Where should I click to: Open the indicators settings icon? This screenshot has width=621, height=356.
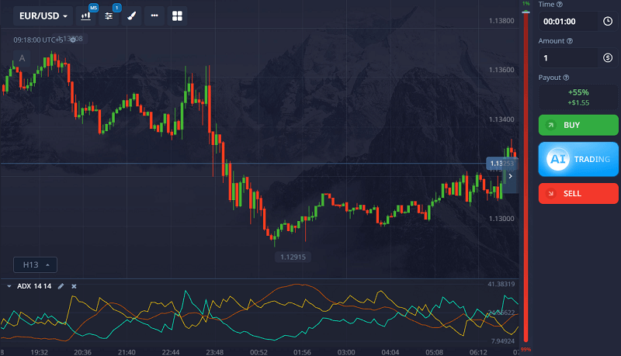(x=109, y=16)
